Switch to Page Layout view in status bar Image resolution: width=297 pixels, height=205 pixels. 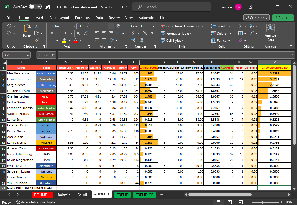[230, 202]
